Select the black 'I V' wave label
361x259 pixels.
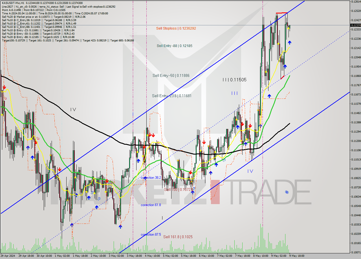73,110
